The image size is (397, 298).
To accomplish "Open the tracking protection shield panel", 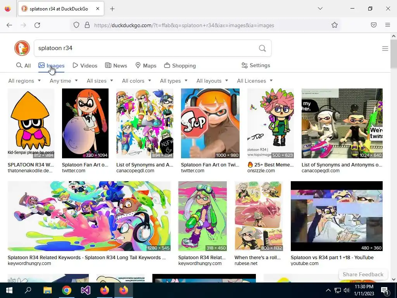I will point(76,25).
